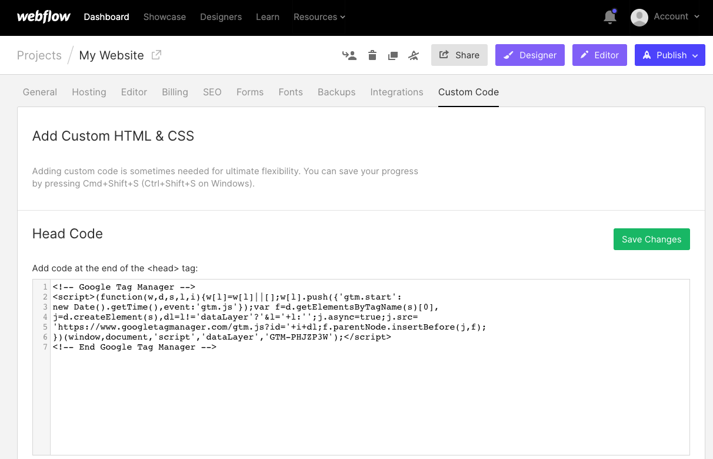
Task: Select the Custom Code tab
Action: [x=468, y=92]
